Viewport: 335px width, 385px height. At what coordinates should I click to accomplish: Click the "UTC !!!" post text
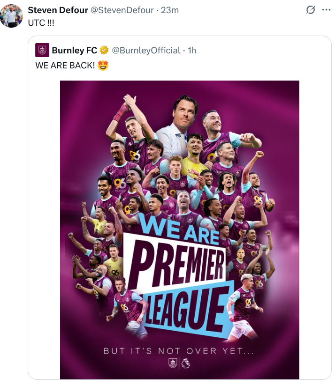(x=41, y=22)
